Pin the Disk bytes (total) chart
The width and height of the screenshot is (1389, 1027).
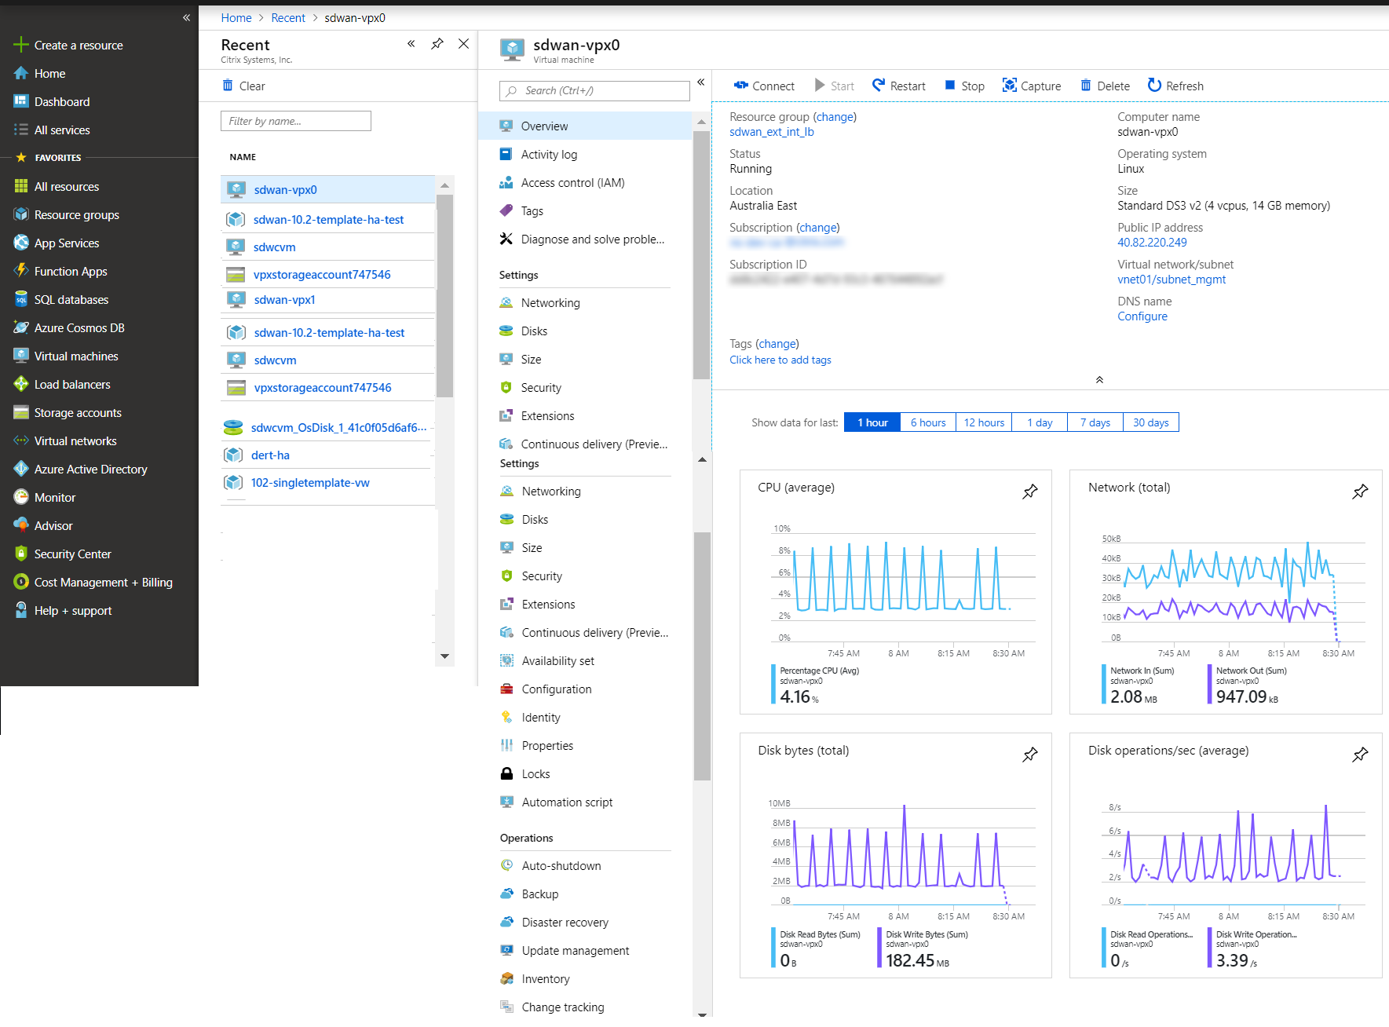[x=1030, y=755]
